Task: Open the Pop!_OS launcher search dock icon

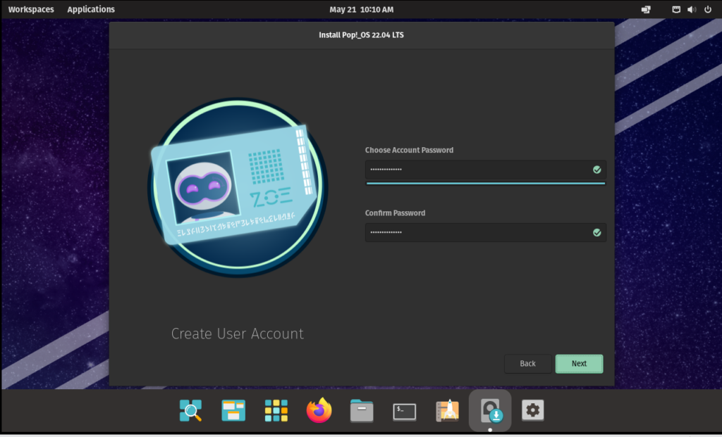Action: (x=190, y=410)
